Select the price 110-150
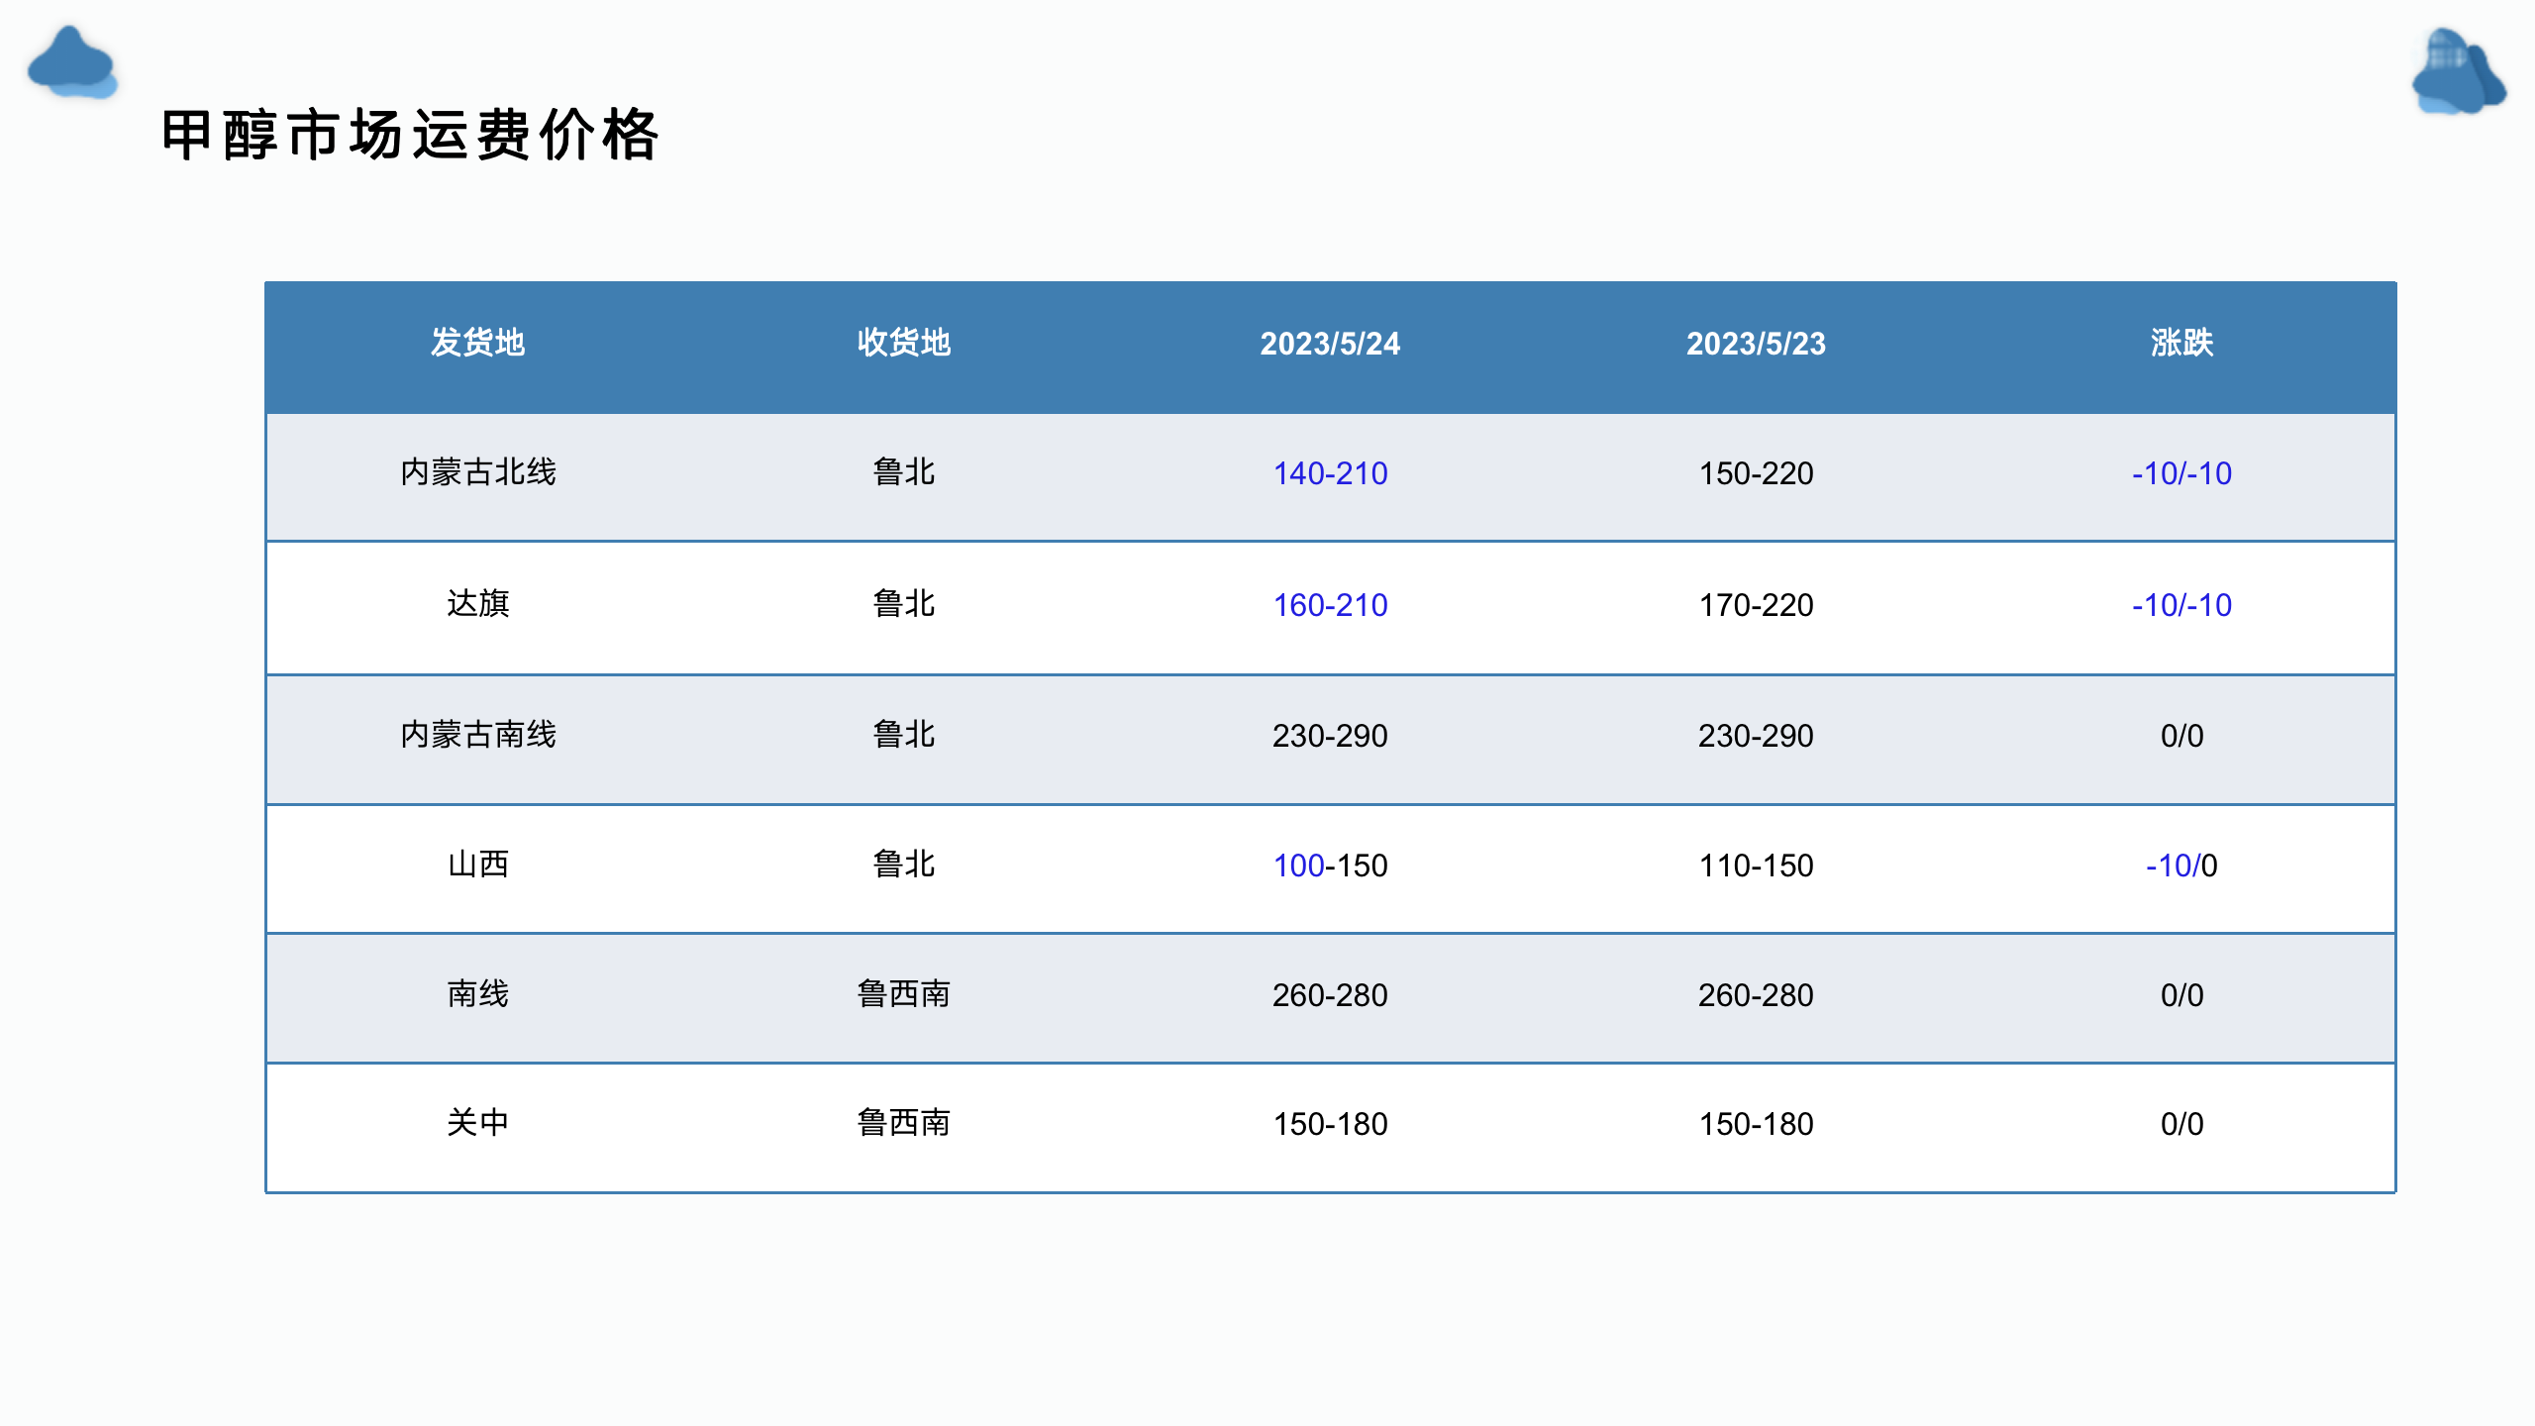Viewport: 2535px width, 1426px height. point(1756,866)
